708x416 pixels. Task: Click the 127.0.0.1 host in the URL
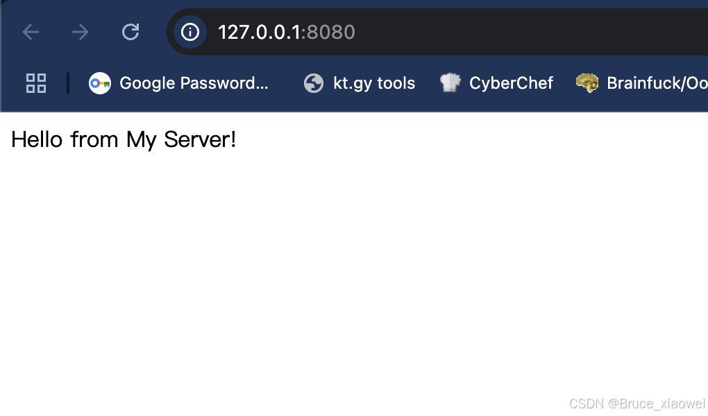pyautogui.click(x=258, y=32)
